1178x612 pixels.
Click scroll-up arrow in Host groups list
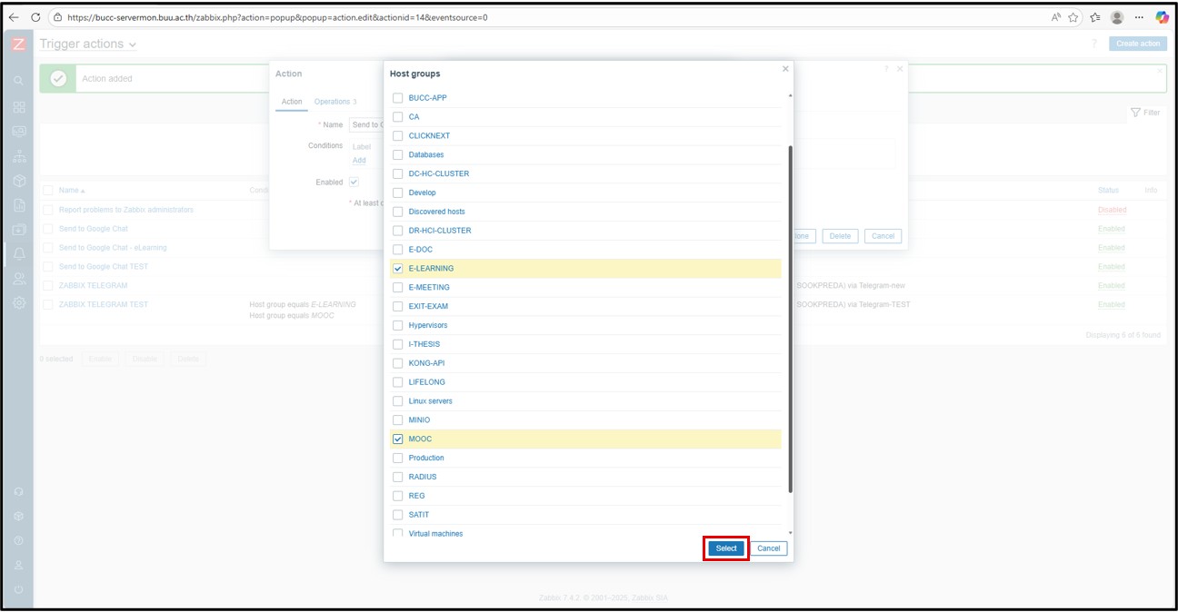point(789,96)
